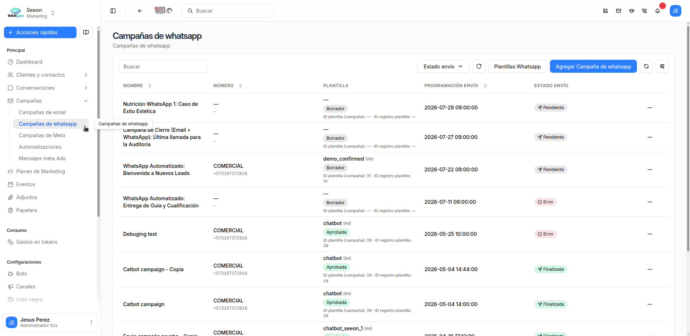Toggle the sidebar panel icon in the top bar
690x336 pixels.
[x=113, y=11]
